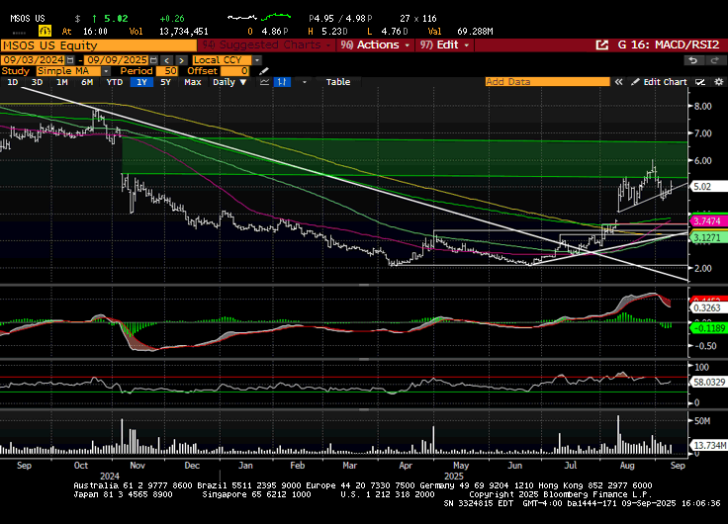This screenshot has width=728, height=524.
Task: Select the 5Y range
Action: (166, 82)
